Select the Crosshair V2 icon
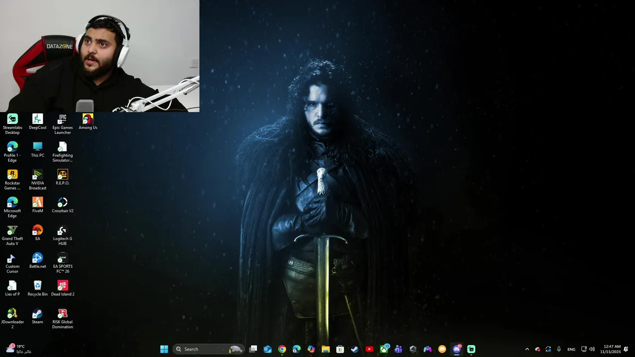The height and width of the screenshot is (357, 635). tap(63, 205)
